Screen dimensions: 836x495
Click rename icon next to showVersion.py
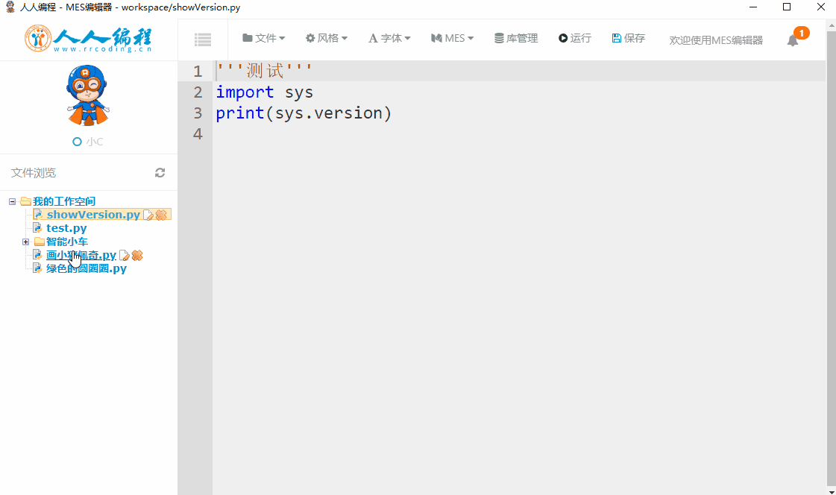point(148,215)
